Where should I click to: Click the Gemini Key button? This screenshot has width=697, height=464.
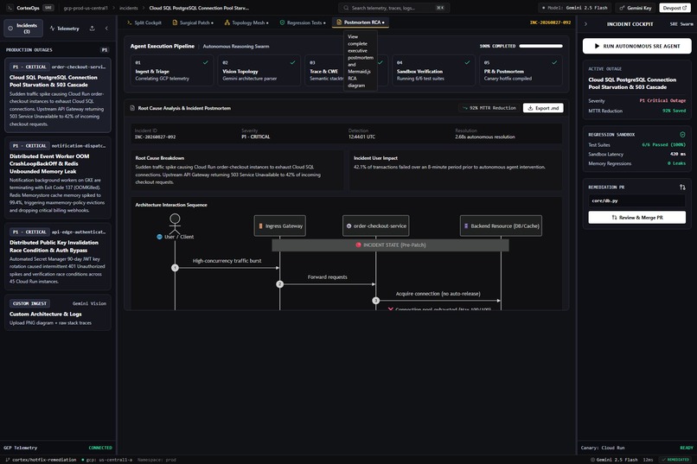(x=636, y=8)
